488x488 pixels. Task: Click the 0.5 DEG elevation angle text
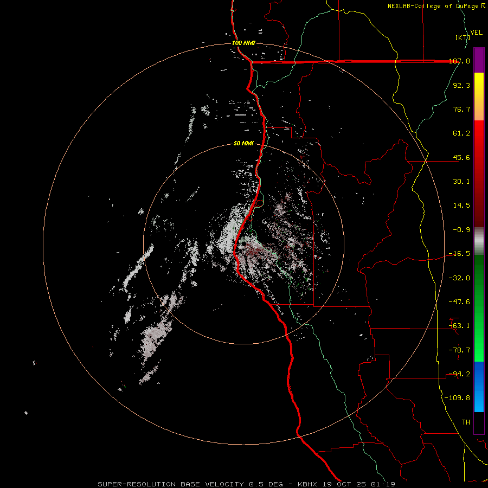(x=266, y=484)
